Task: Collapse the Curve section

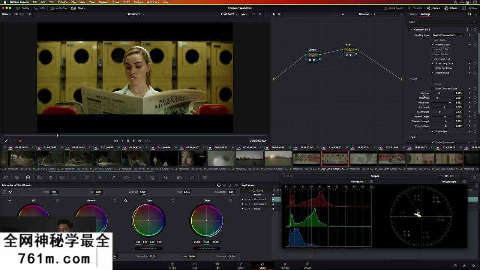Action: click(409, 78)
